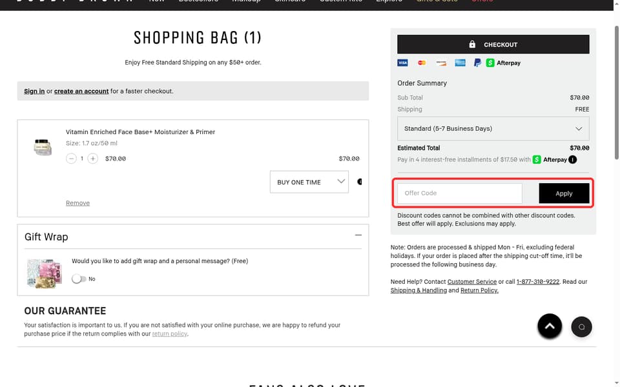
Task: Open the Afterpay info icon
Action: coord(573,159)
